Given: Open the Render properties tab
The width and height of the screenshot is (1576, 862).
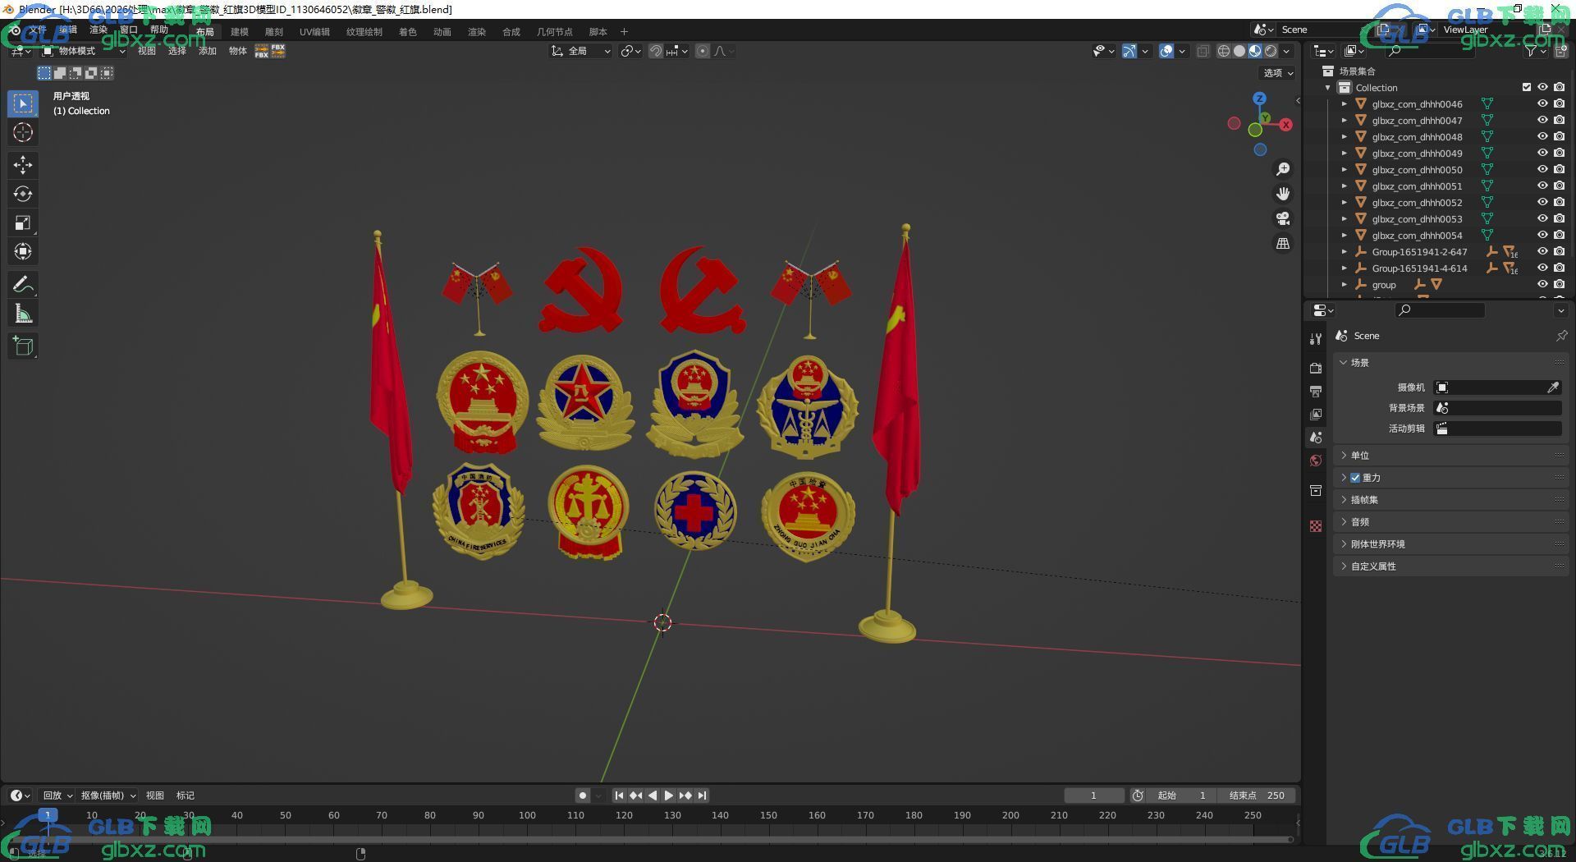Looking at the screenshot, I should [x=1316, y=368].
